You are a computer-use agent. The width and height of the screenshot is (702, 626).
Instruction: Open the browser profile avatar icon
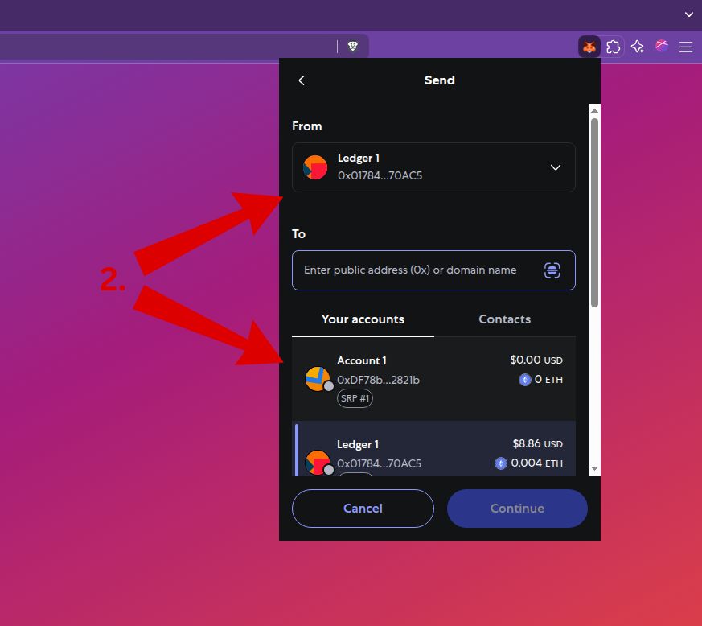(x=662, y=46)
